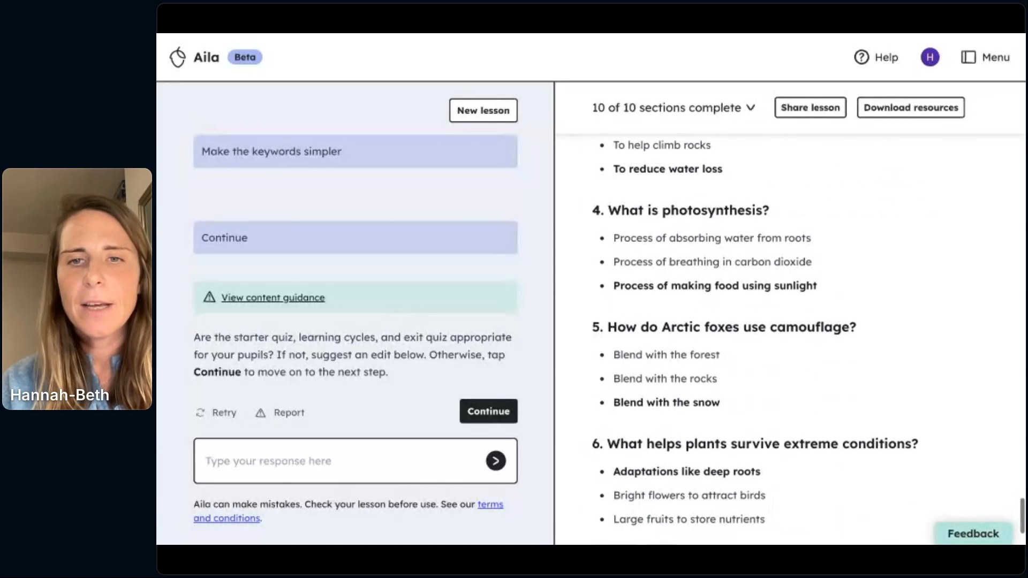Start a New lesson
The image size is (1028, 578).
pyautogui.click(x=483, y=110)
